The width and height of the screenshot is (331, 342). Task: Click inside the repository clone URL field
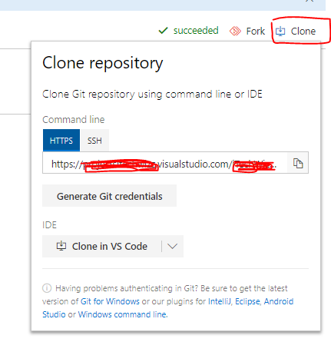click(164, 163)
